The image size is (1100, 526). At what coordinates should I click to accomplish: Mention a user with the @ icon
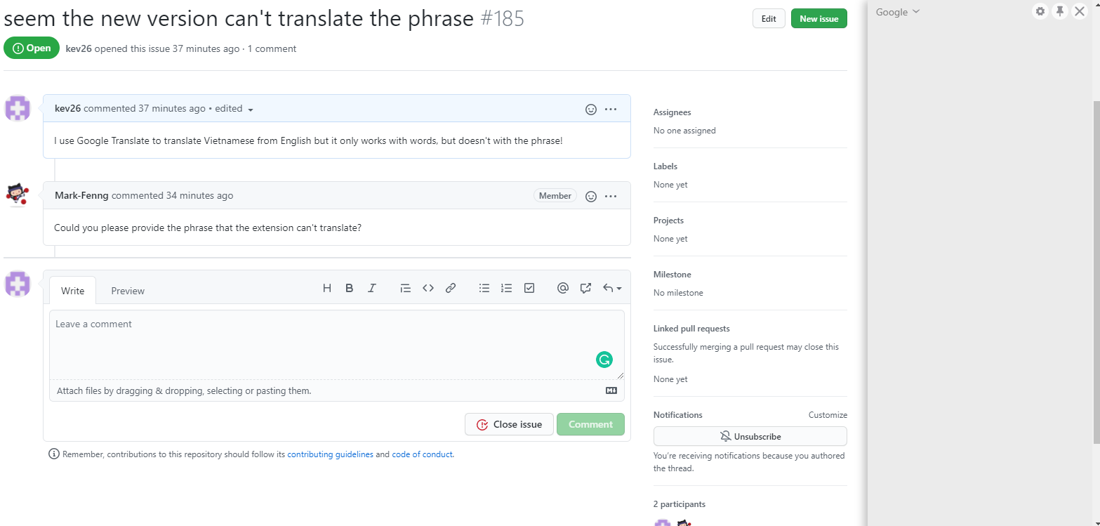(x=562, y=287)
